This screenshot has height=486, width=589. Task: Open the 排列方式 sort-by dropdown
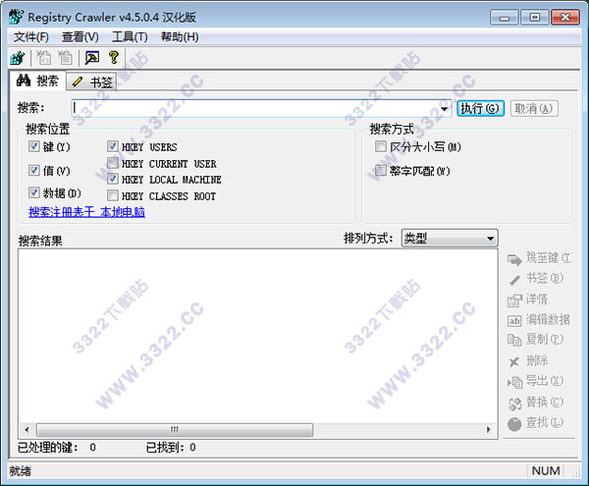[x=450, y=239]
